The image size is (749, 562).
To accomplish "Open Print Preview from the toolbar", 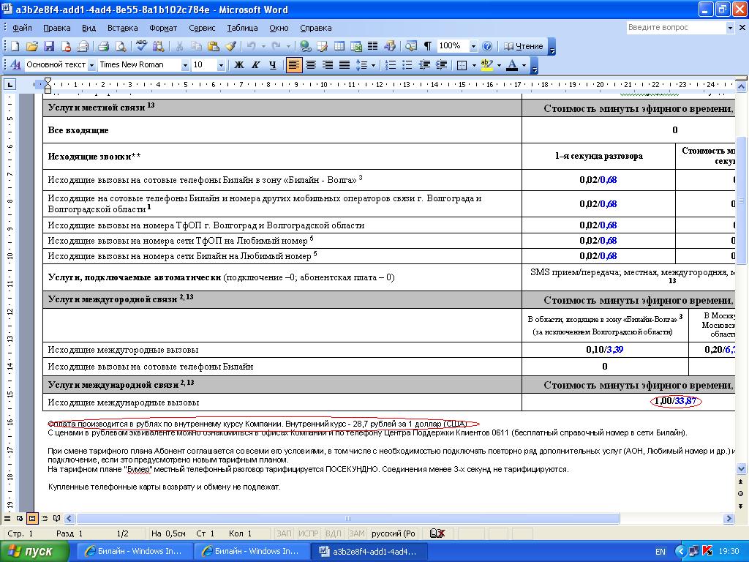I will tap(119, 46).
